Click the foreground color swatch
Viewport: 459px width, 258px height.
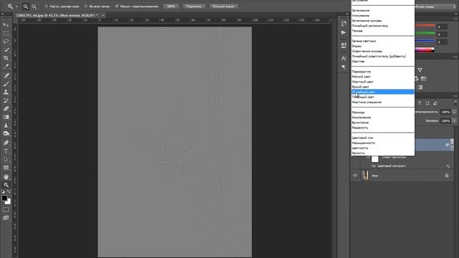(x=4, y=198)
